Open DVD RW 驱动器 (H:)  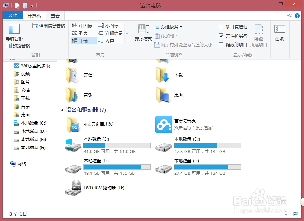73,189
